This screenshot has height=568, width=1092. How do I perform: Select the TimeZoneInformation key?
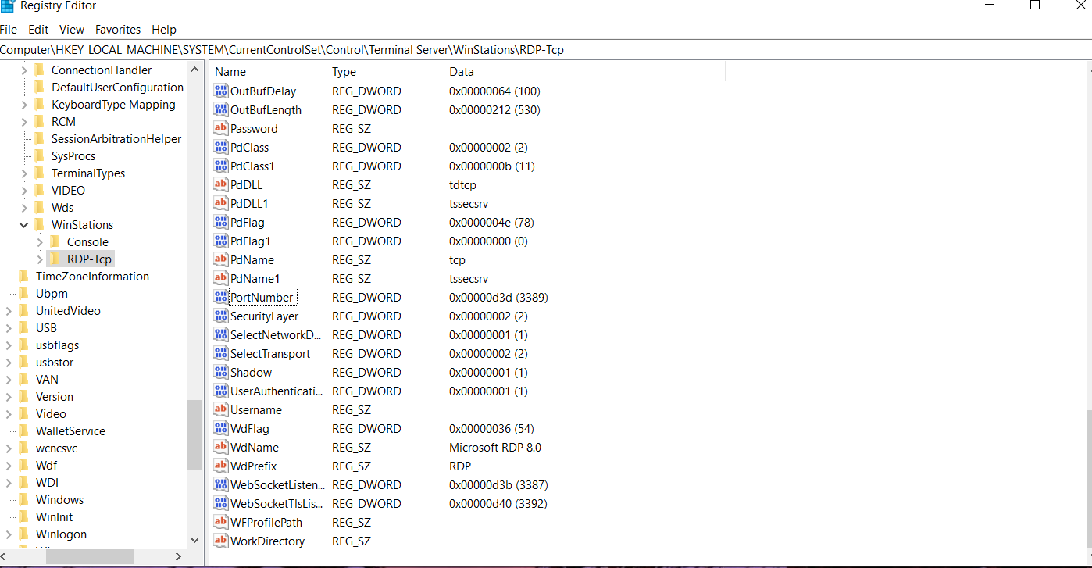click(x=92, y=277)
